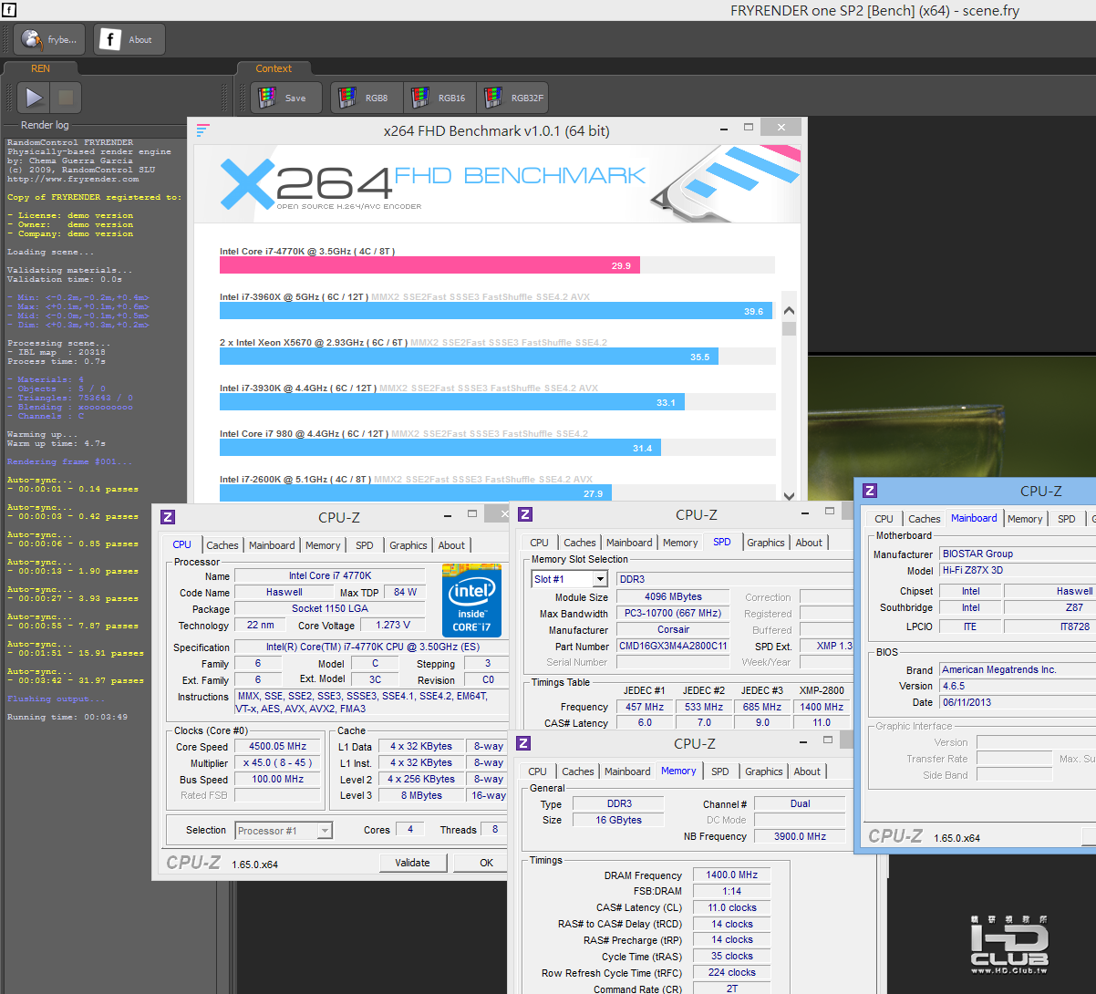The height and width of the screenshot is (994, 1096).
Task: Click the Validate button in CPU-Z
Action: tap(412, 863)
